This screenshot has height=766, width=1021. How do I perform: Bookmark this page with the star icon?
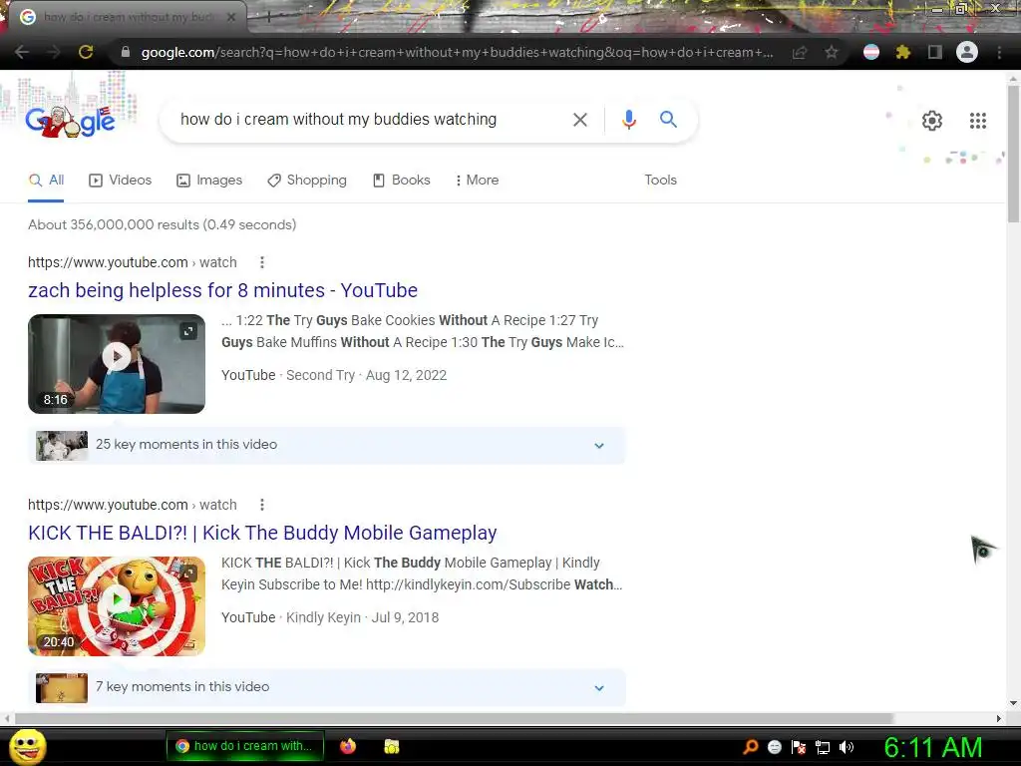click(831, 52)
